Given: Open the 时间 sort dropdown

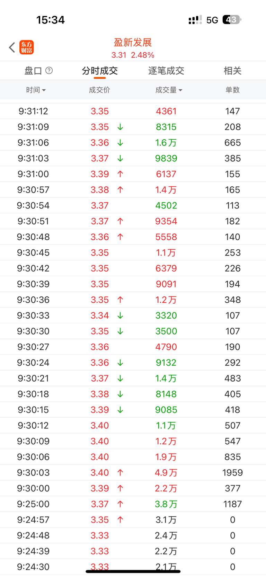Looking at the screenshot, I should (36, 90).
